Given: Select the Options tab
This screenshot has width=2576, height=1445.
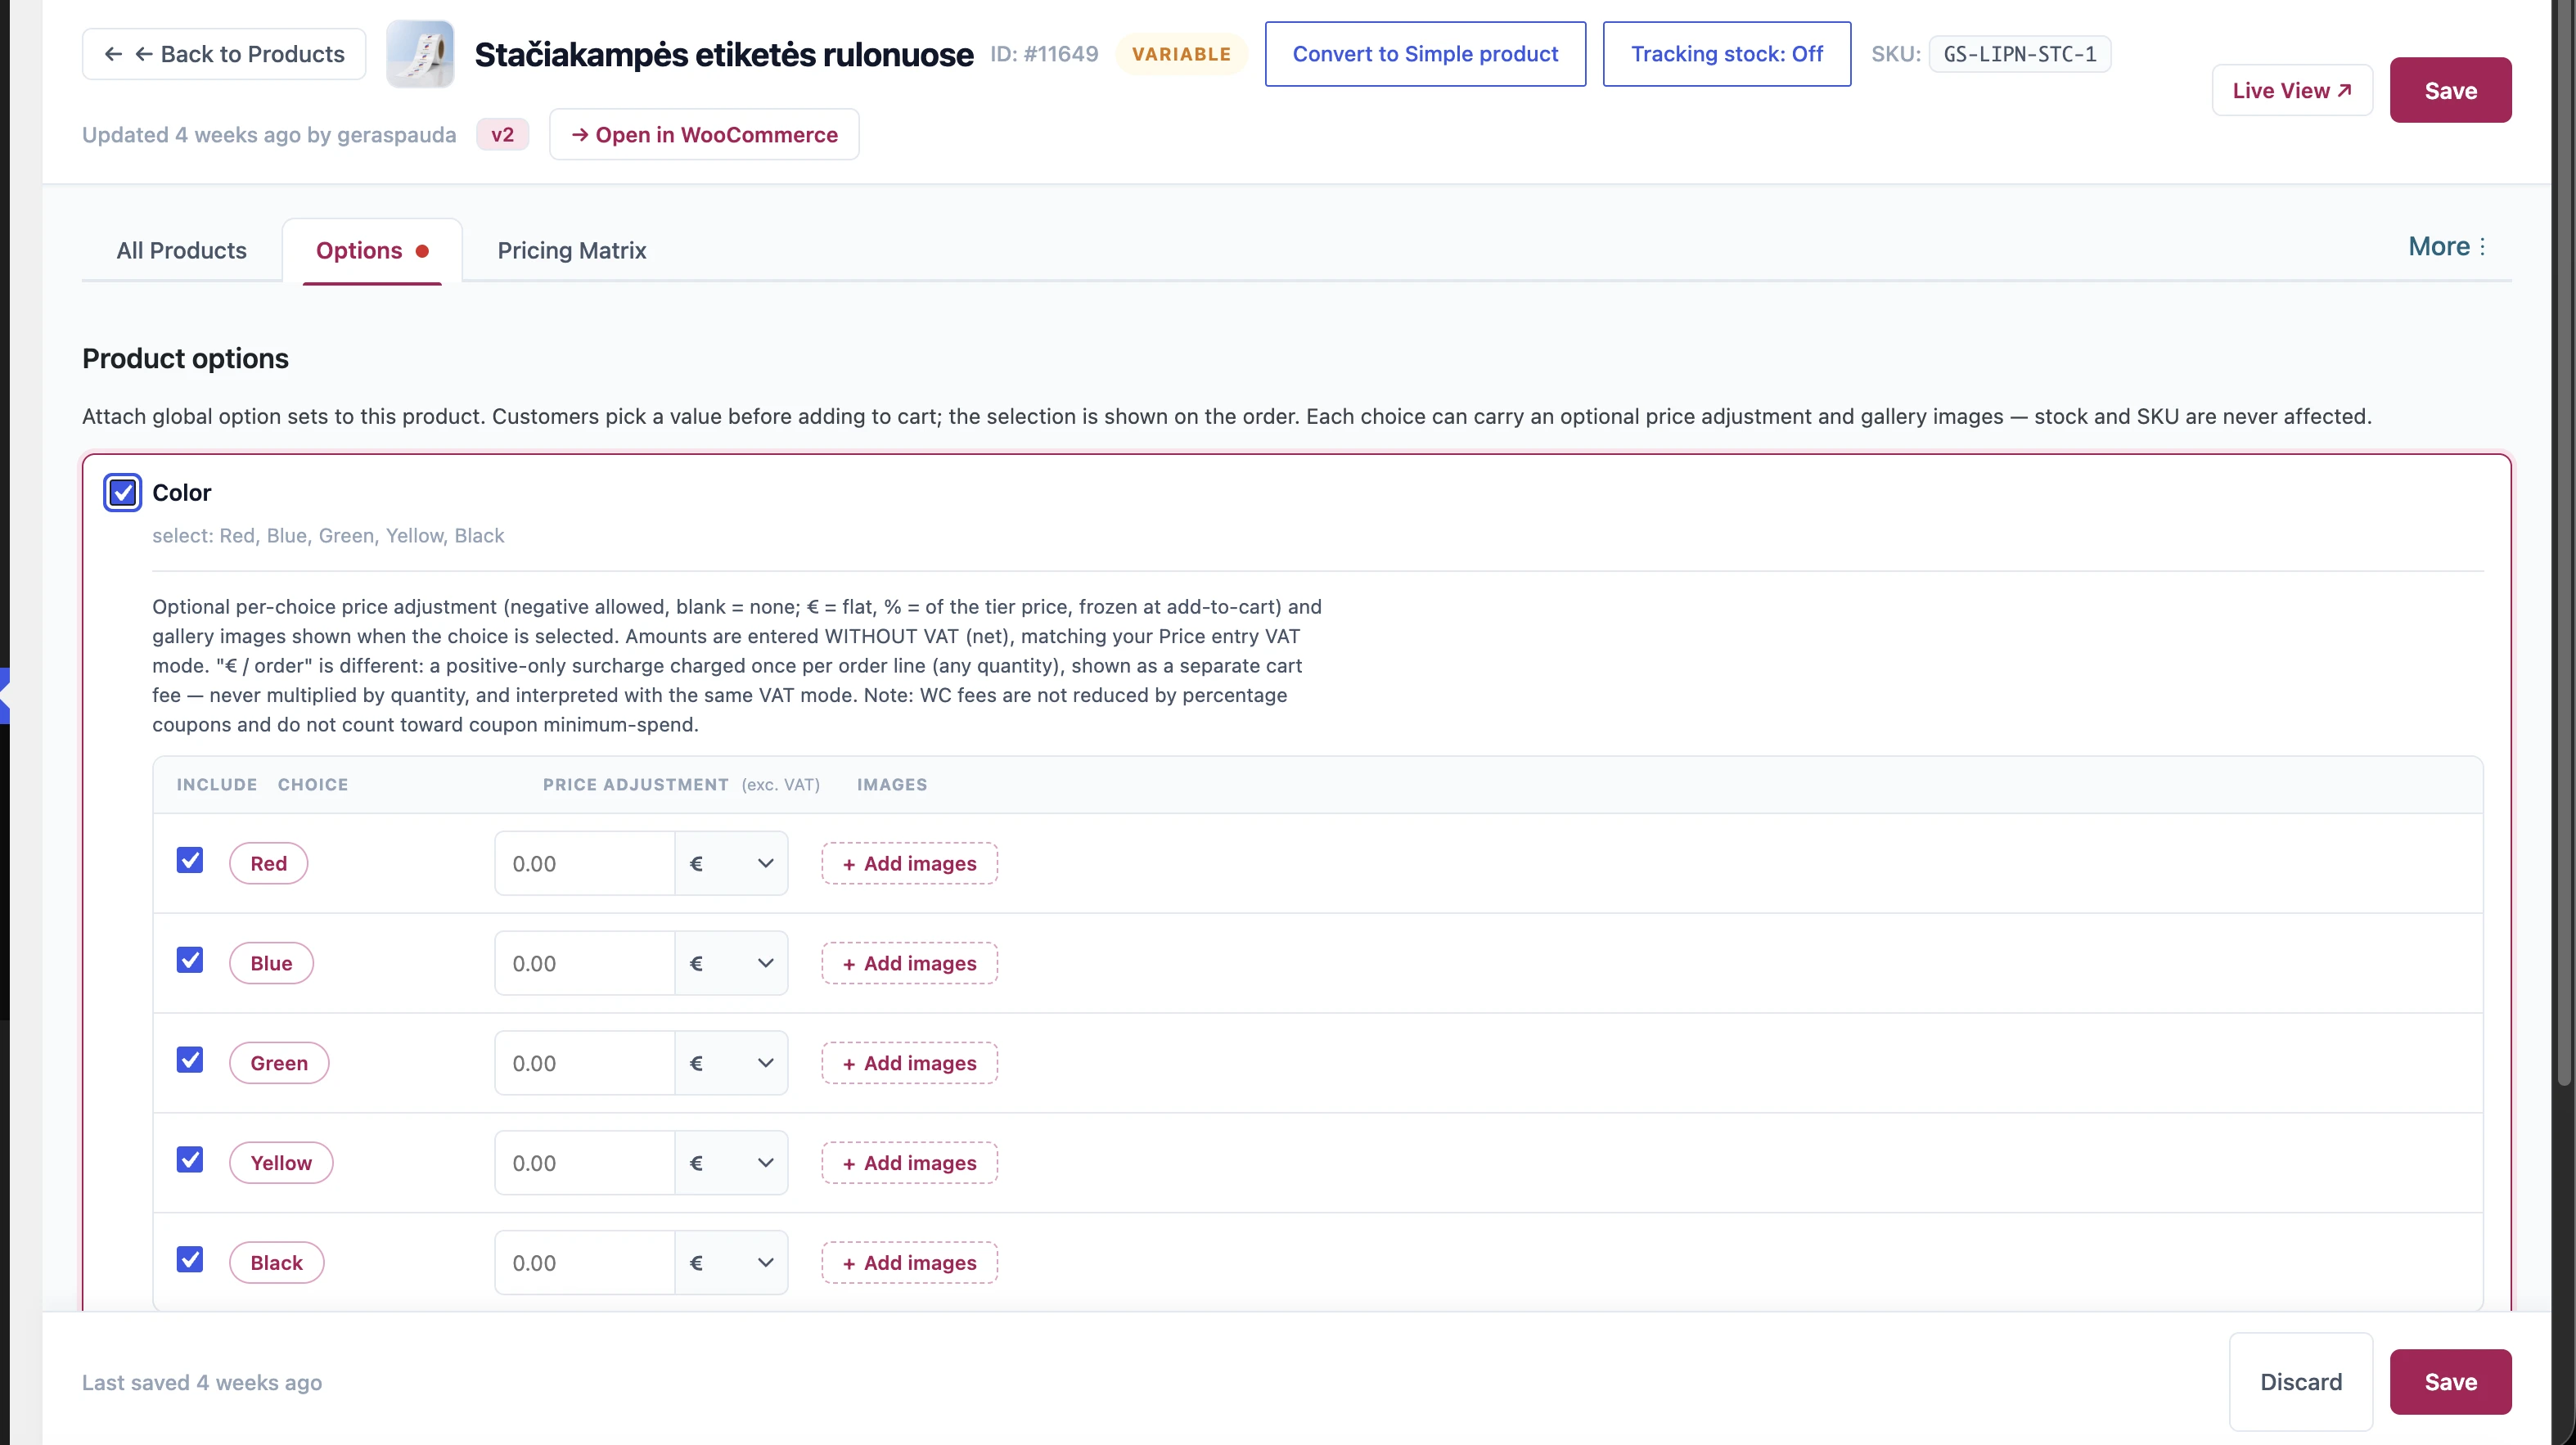Looking at the screenshot, I should [372, 250].
